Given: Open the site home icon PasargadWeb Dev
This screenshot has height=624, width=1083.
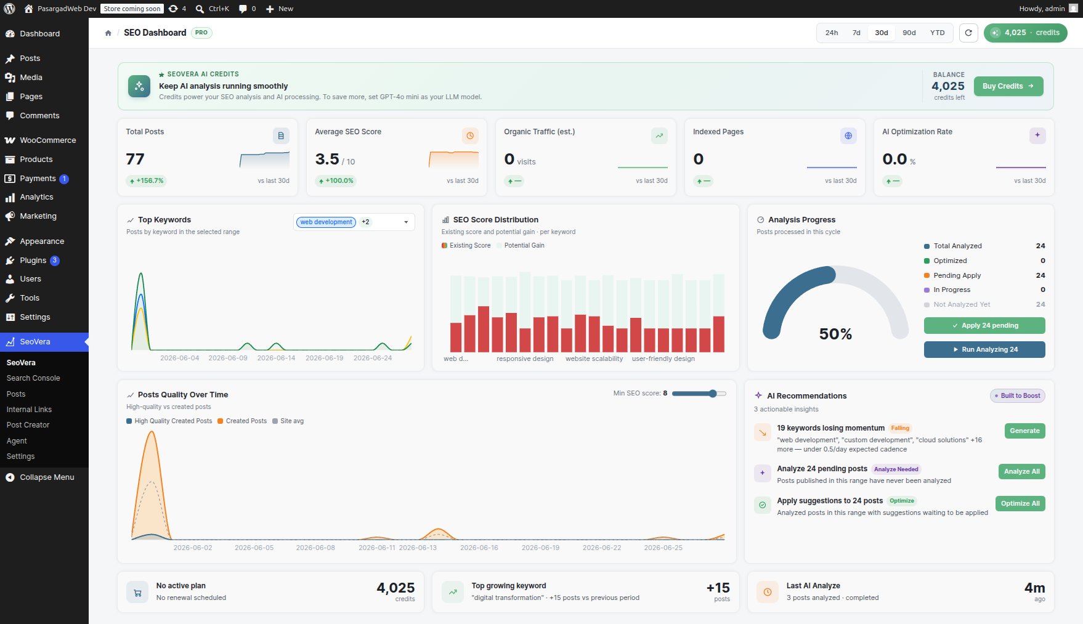Looking at the screenshot, I should [28, 9].
